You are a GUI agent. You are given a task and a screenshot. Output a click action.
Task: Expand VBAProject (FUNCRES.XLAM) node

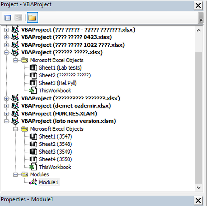[6, 114]
